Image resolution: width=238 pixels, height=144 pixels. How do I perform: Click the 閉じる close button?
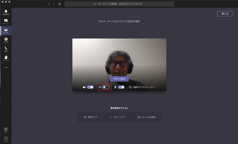pyautogui.click(x=225, y=14)
